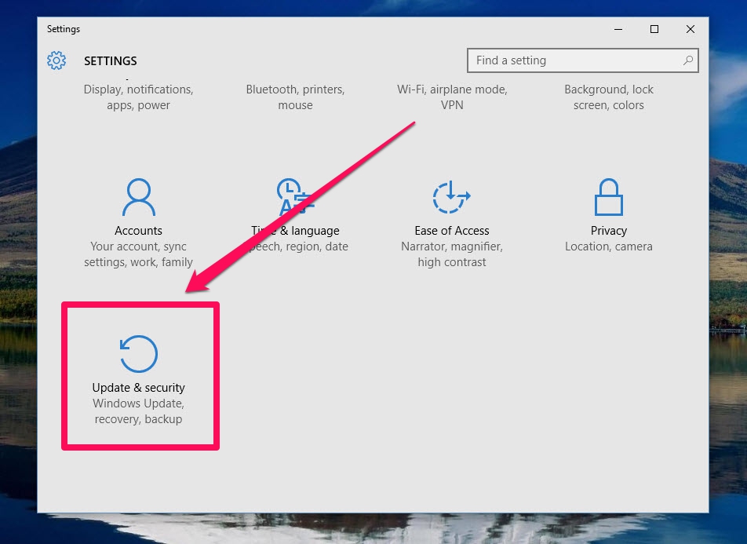
Task: Open Accounts by clicking the person icon
Action: (138, 195)
